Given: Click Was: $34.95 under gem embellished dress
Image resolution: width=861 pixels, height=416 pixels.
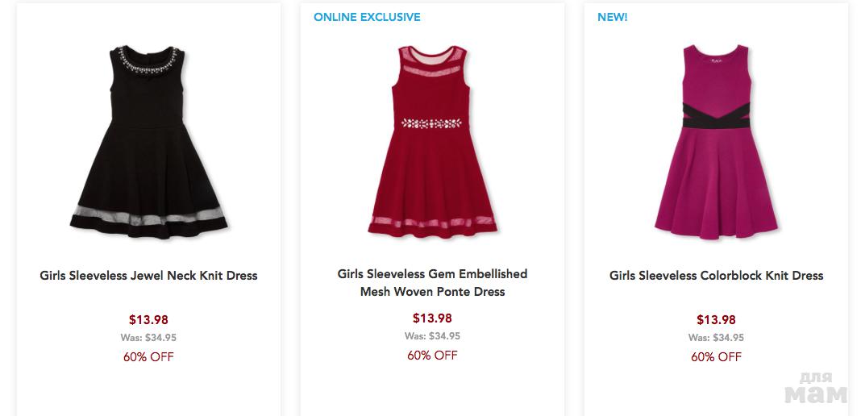Looking at the screenshot, I should tap(432, 336).
